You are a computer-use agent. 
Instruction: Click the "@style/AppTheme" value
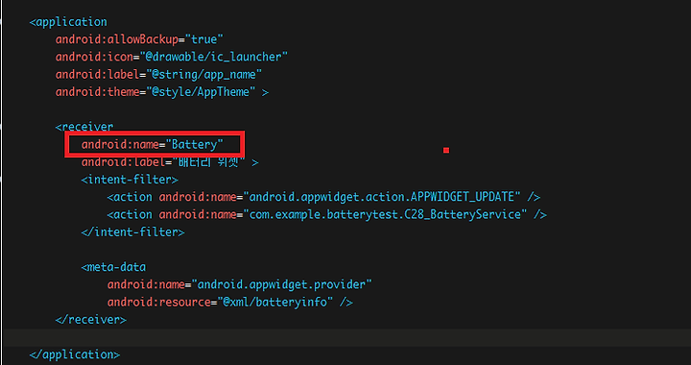[x=201, y=92]
